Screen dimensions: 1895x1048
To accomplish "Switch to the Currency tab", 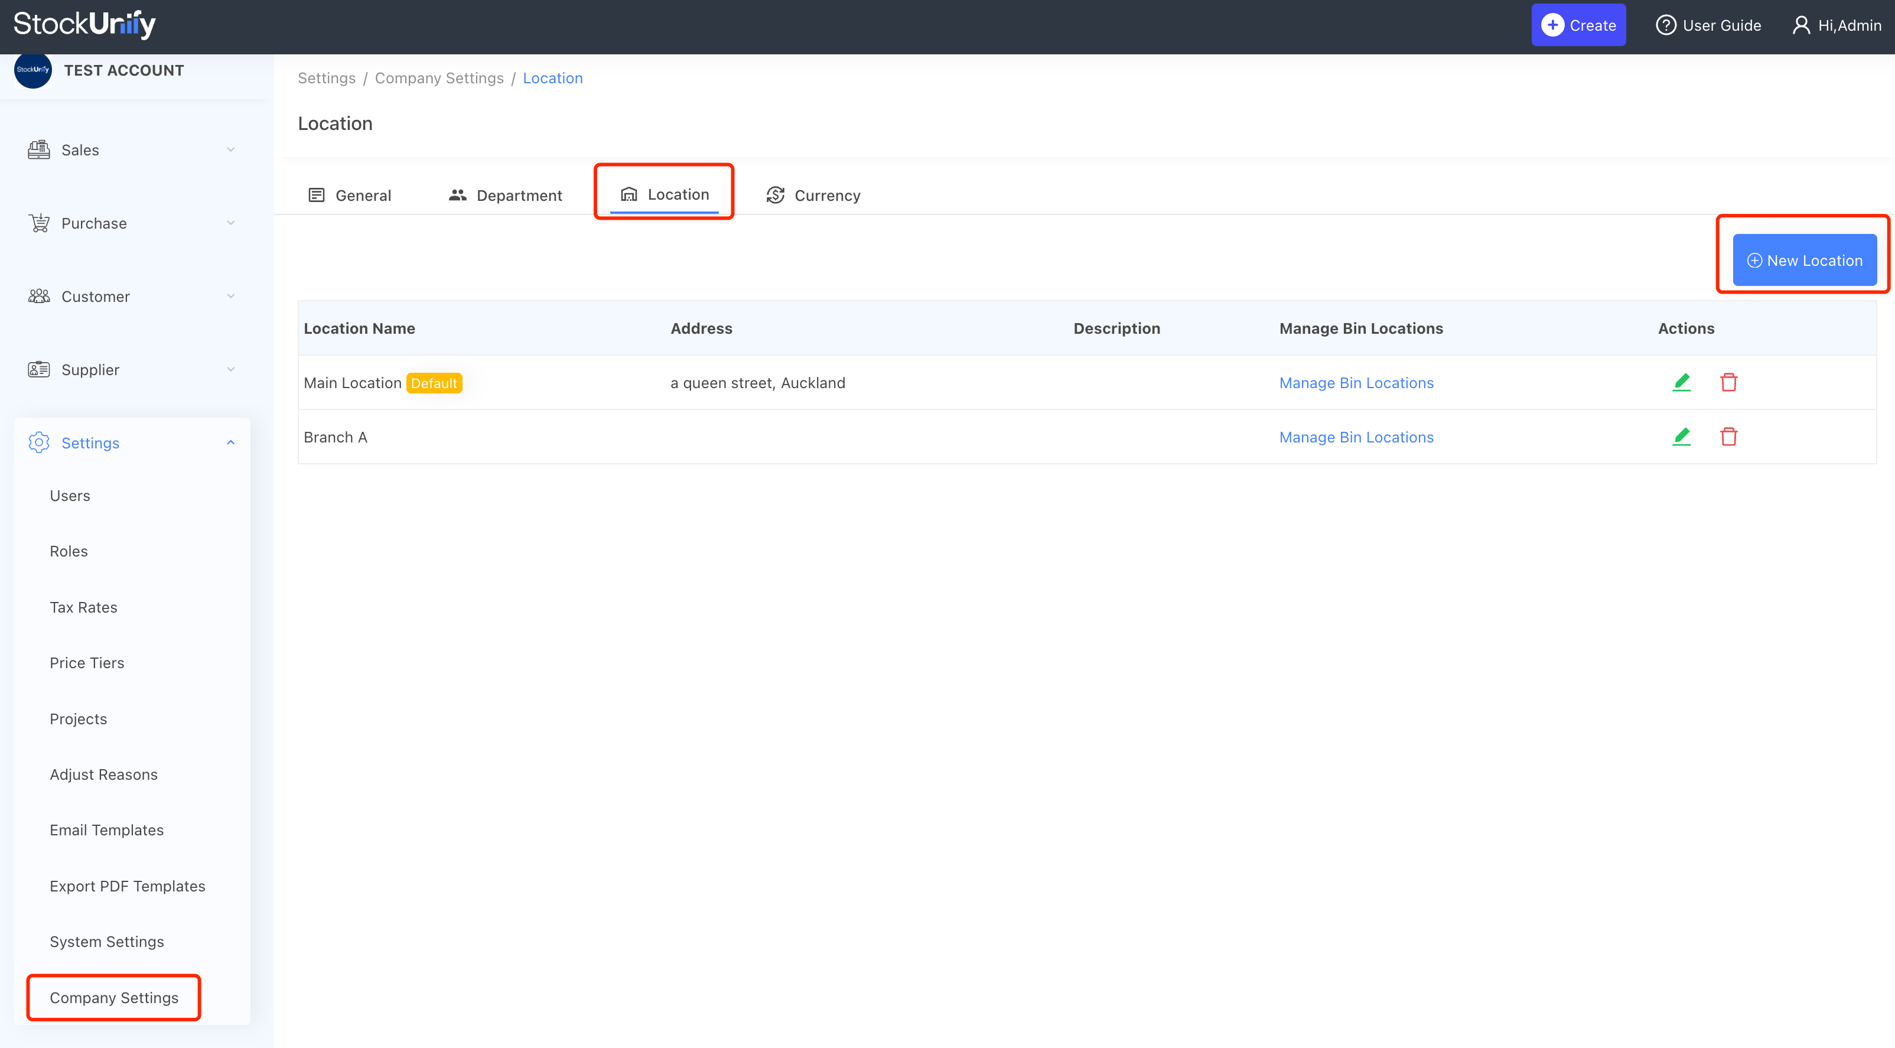I will click(813, 196).
